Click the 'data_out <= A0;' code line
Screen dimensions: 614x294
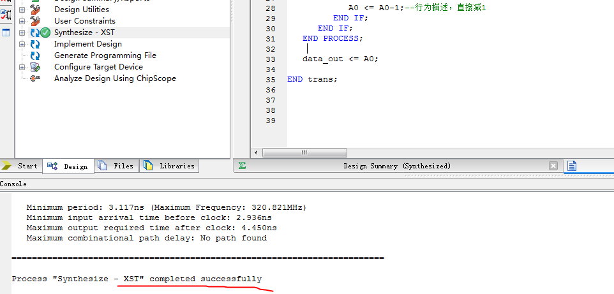coord(340,59)
